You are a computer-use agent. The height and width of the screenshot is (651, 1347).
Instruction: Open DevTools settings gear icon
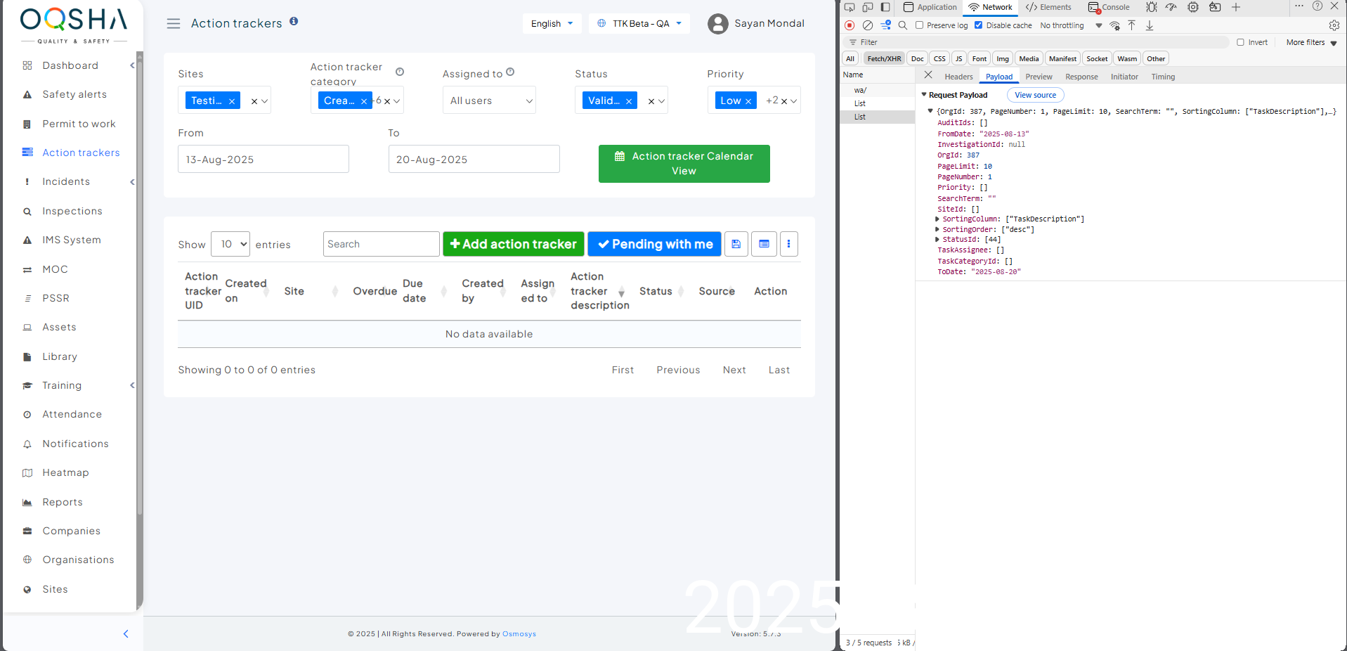pos(1334,25)
